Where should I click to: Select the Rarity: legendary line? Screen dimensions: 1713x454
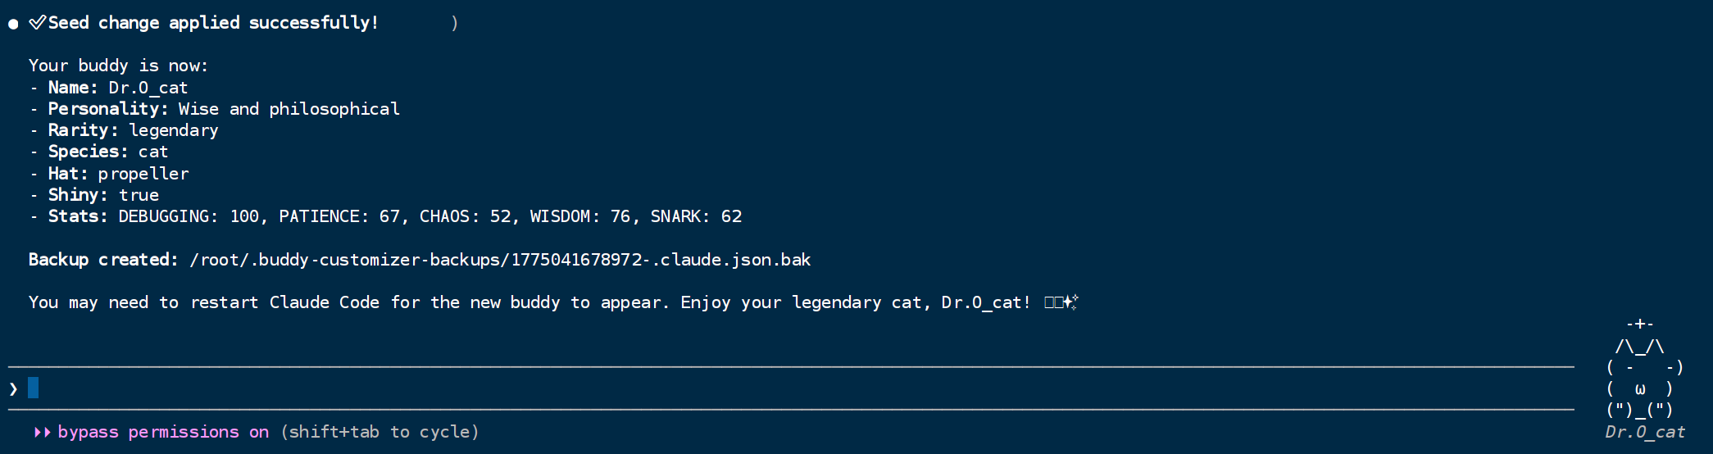(x=133, y=130)
